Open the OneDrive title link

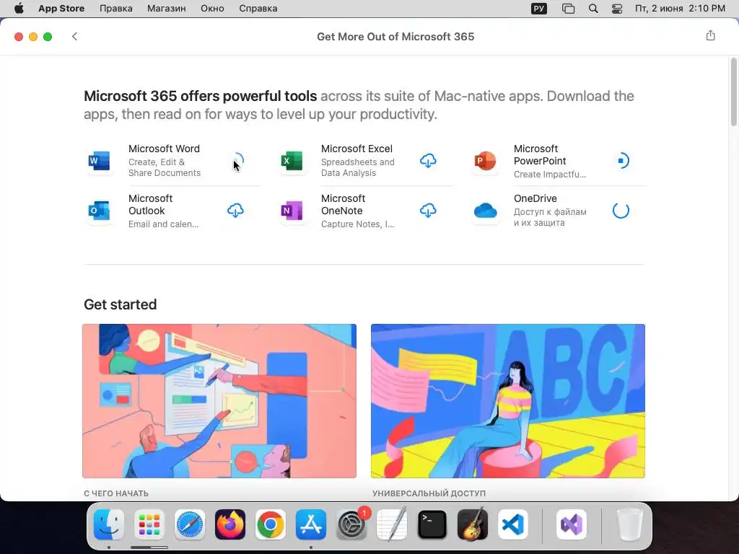point(535,198)
